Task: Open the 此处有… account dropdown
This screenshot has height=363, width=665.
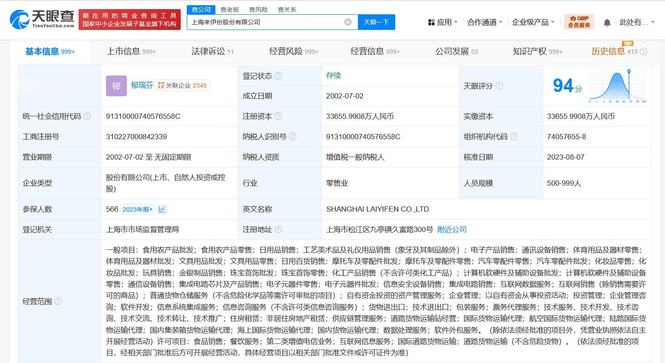Action: (x=637, y=22)
